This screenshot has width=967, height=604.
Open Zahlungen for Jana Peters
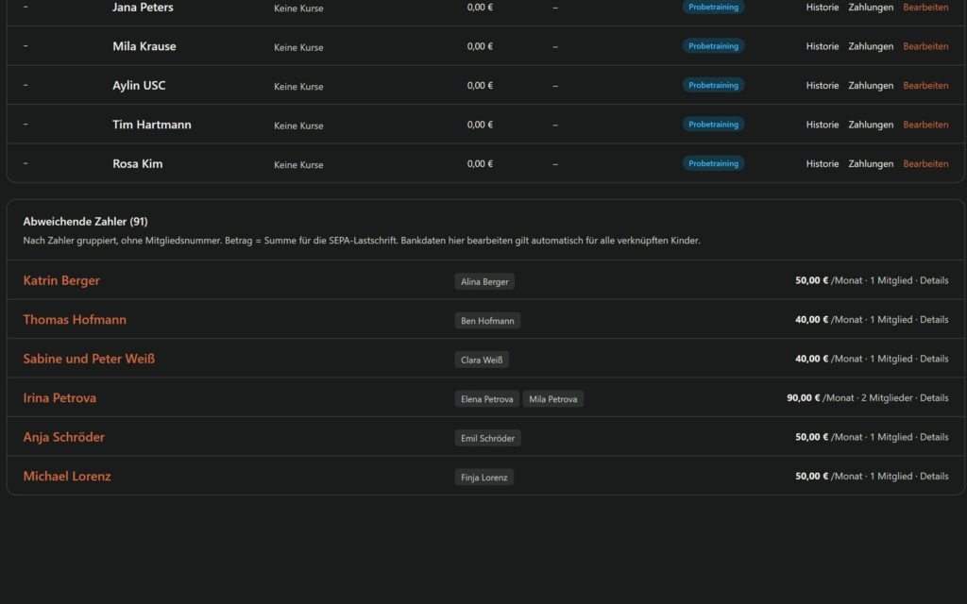(x=871, y=8)
